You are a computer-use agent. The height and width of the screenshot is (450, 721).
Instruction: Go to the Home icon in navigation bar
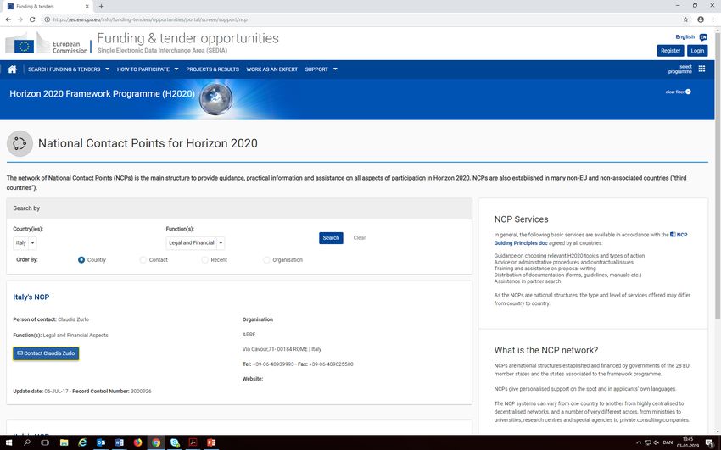(x=12, y=69)
